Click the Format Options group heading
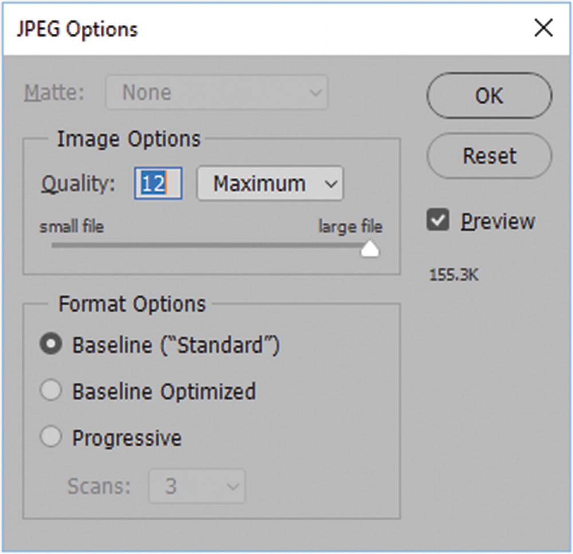The image size is (573, 554). [x=132, y=304]
